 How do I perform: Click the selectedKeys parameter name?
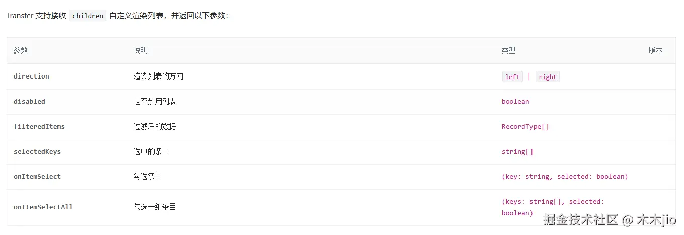click(37, 151)
